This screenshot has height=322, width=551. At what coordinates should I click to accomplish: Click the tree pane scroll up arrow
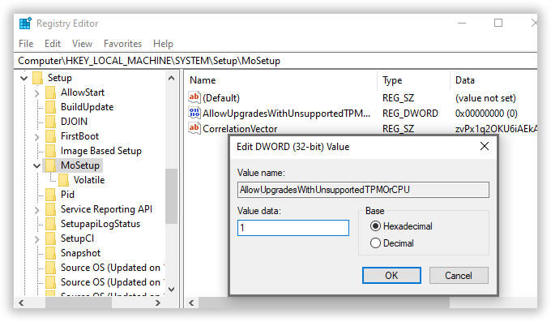pyautogui.click(x=171, y=78)
